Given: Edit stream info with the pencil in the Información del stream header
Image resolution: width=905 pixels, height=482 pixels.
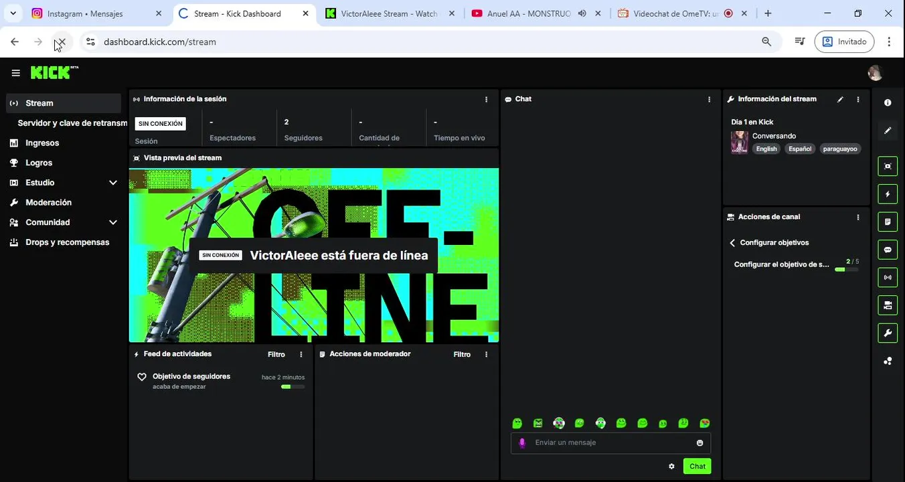Looking at the screenshot, I should [x=840, y=99].
